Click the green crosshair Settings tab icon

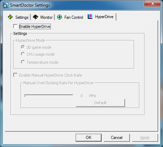coord(10,17)
